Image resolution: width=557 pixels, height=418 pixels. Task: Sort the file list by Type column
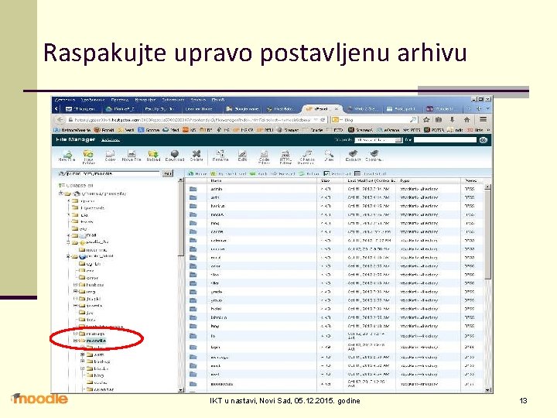(429, 181)
